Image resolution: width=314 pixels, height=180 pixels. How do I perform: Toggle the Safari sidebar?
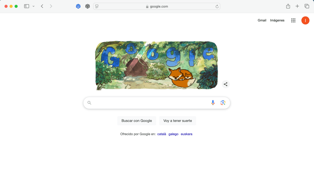[27, 6]
